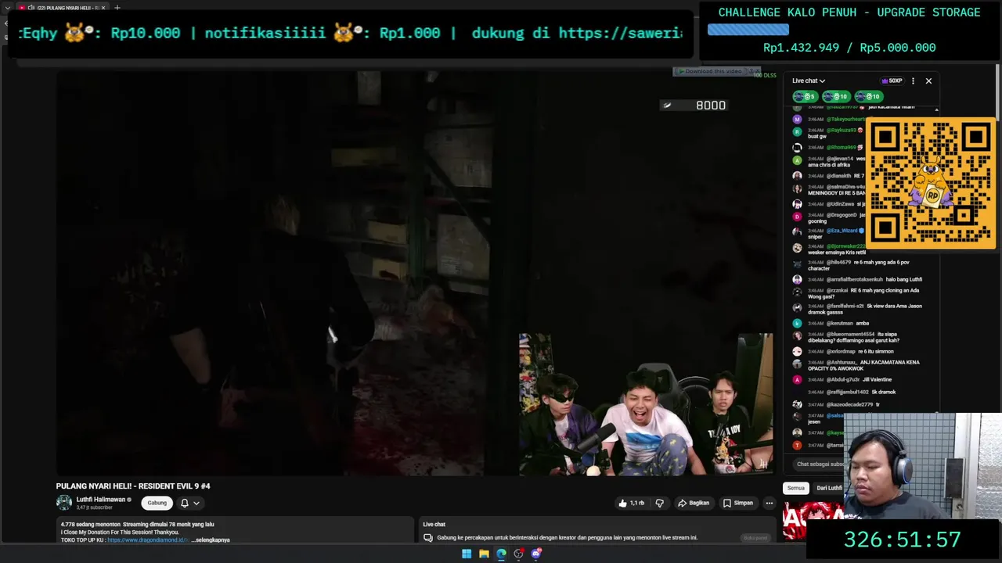Image resolution: width=1002 pixels, height=563 pixels.
Task: Expand the Live chat mode dropdown
Action: click(809, 81)
